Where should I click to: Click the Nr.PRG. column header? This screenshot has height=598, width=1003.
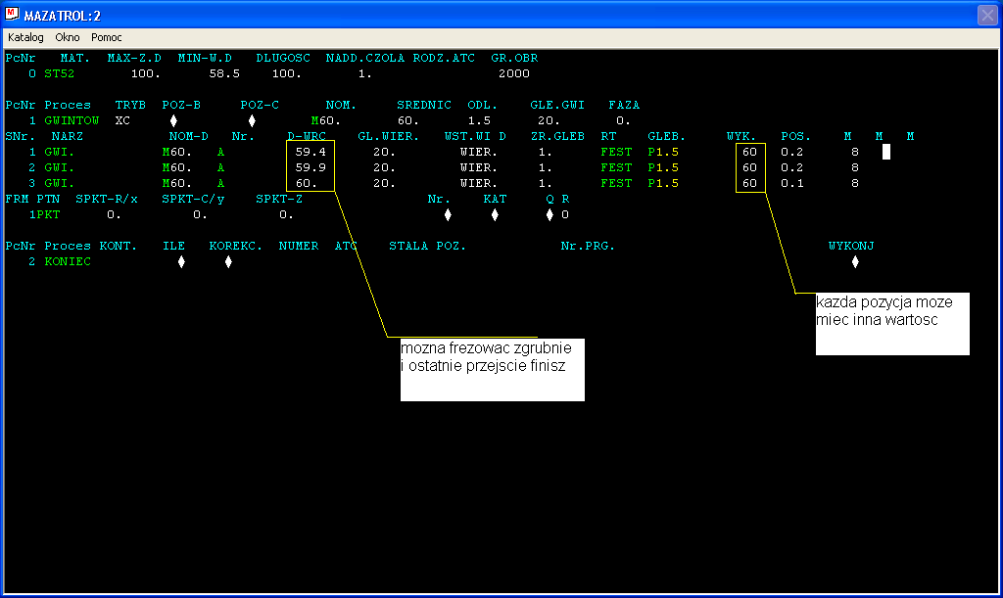[x=588, y=246]
